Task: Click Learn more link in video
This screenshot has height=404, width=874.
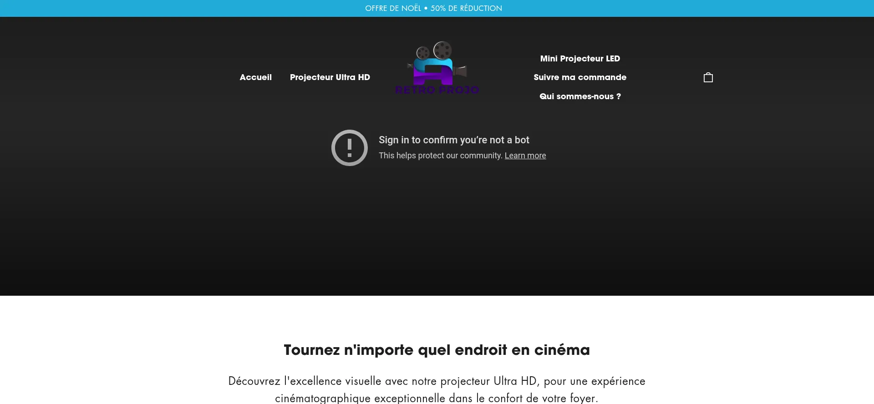Action: coord(525,156)
